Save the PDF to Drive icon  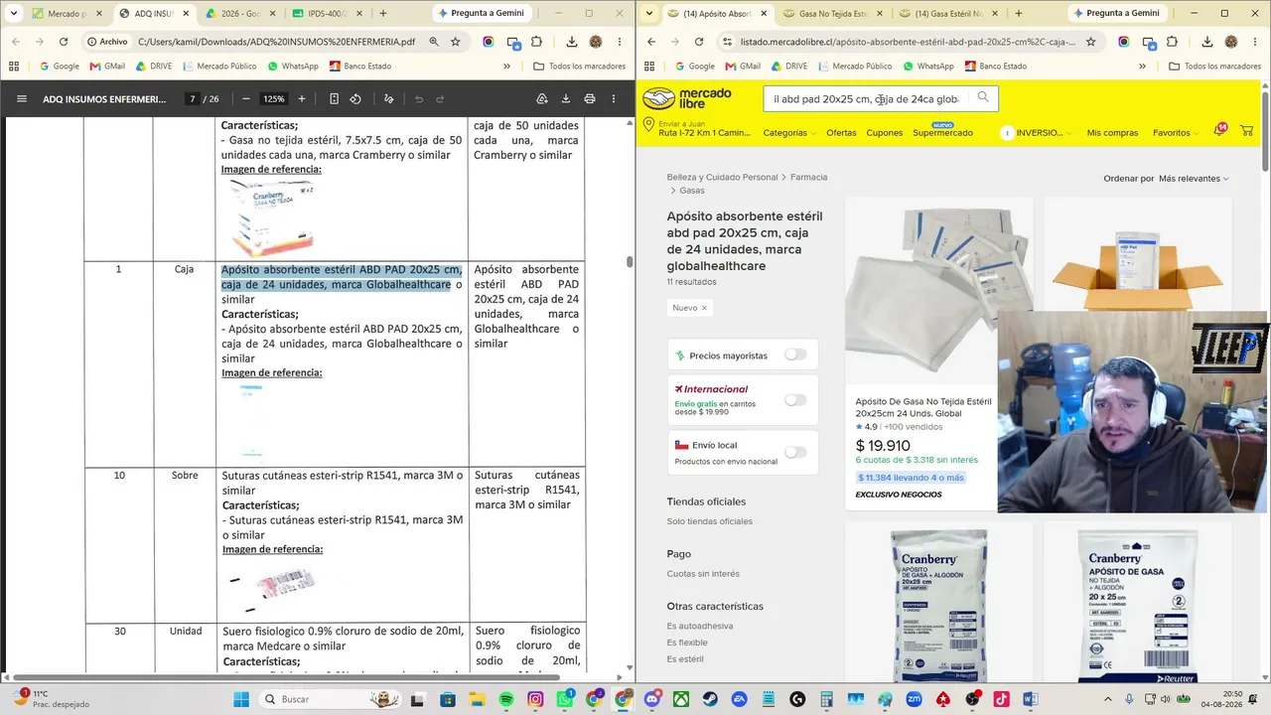tap(542, 99)
